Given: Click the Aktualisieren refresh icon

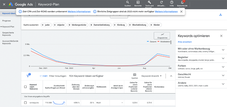Looking at the screenshot, I should pos(161,2).
